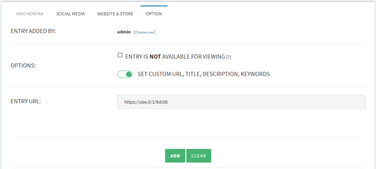The width and height of the screenshot is (376, 169).
Task: Click the Choose user link
Action: click(144, 32)
